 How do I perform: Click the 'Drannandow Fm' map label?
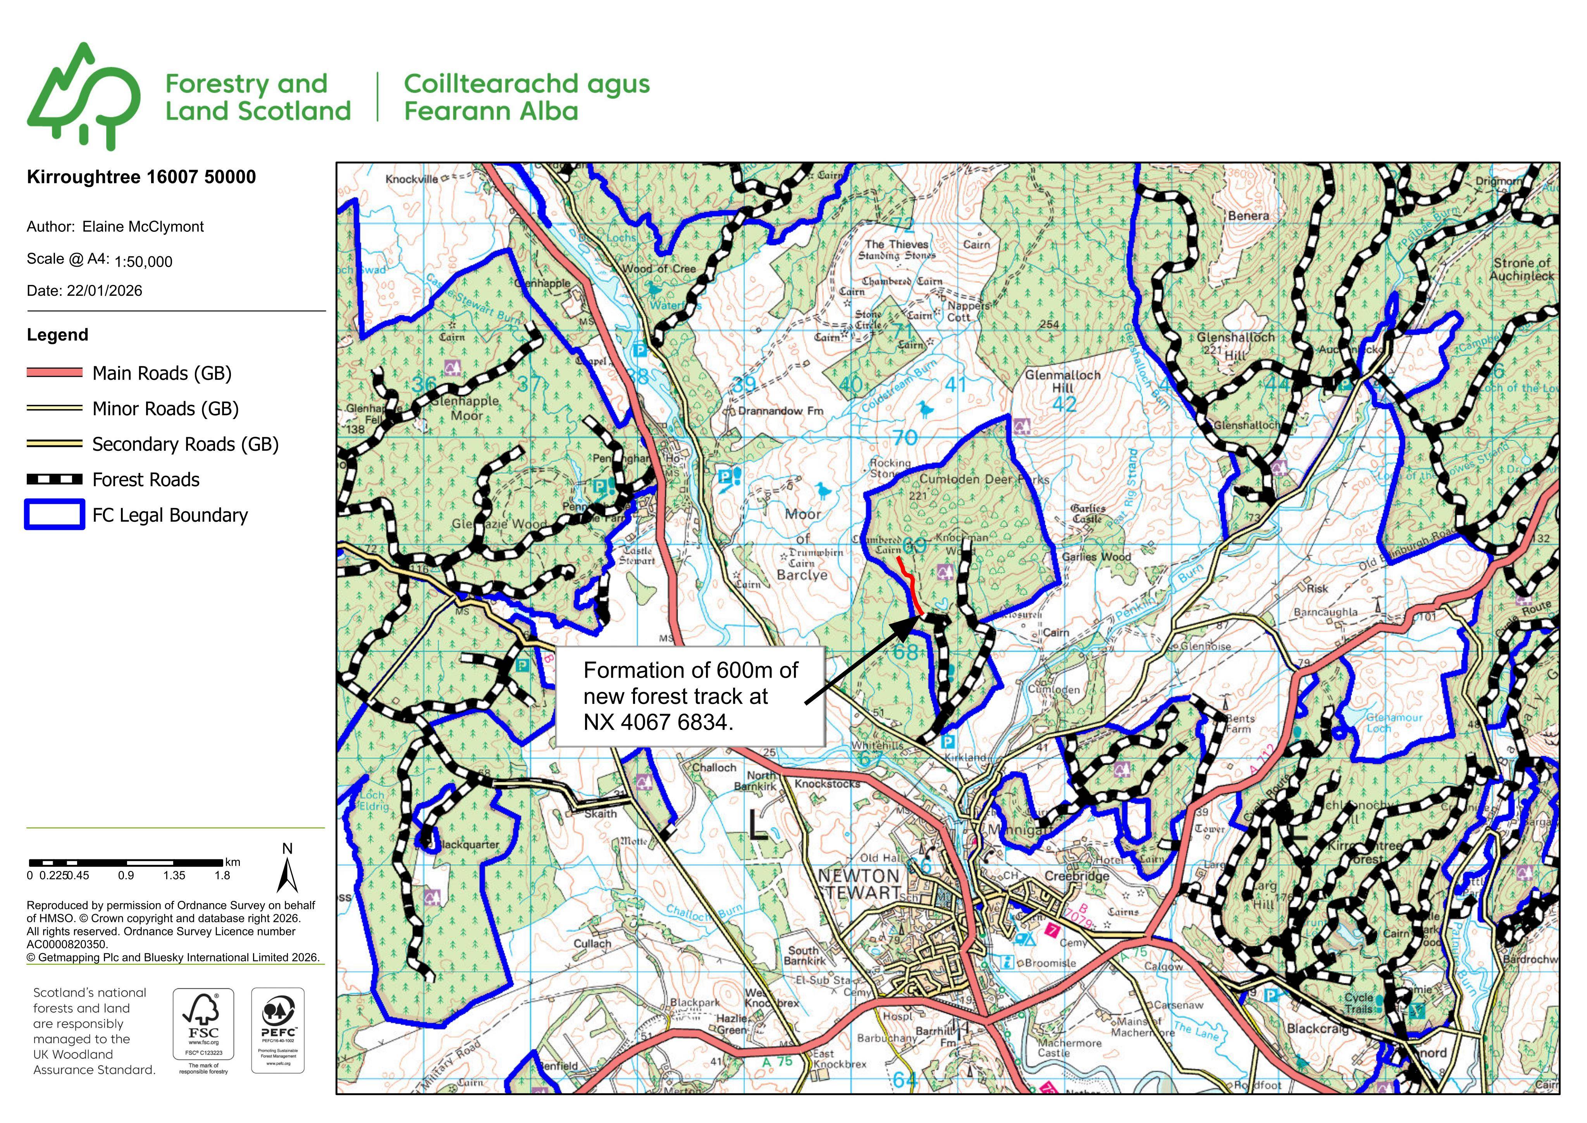coord(780,411)
